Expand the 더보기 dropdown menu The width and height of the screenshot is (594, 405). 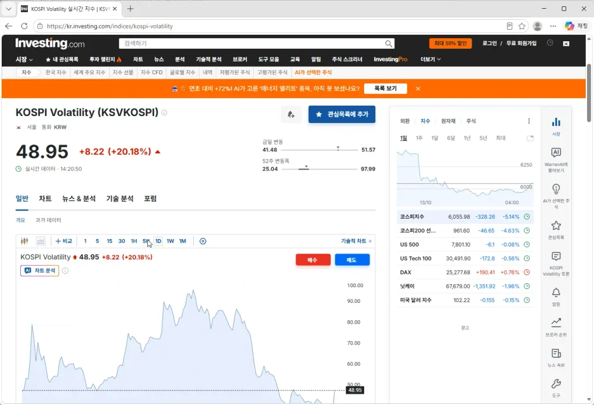point(431,59)
